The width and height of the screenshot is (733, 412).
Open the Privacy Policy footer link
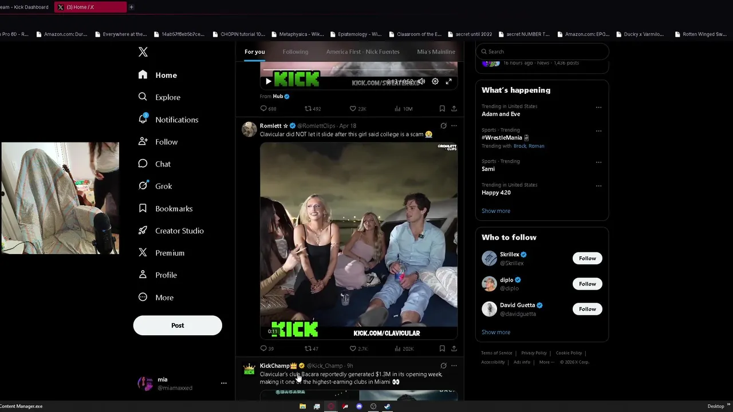pos(534,353)
